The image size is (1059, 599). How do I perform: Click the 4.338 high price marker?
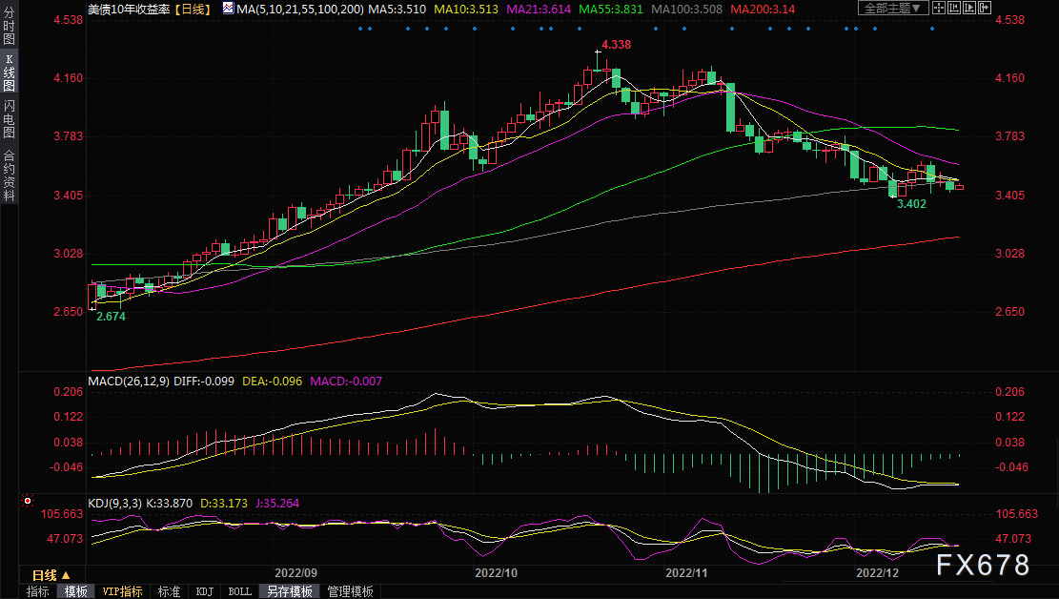click(x=613, y=45)
